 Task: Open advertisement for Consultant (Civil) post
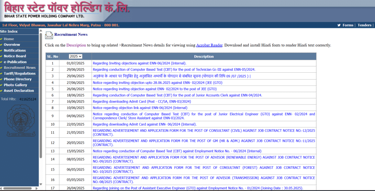point(204,133)
